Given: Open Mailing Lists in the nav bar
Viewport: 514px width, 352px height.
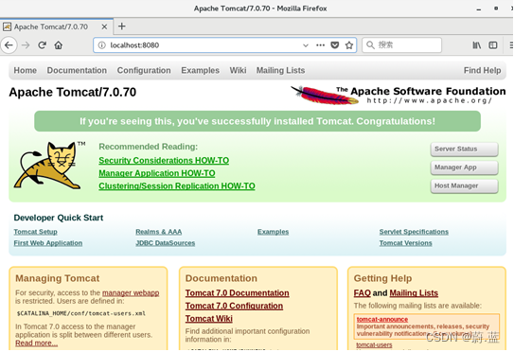Looking at the screenshot, I should click(280, 70).
